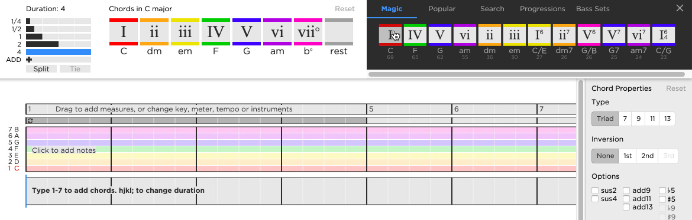The width and height of the screenshot is (692, 220).
Task: Click the Split button
Action: point(41,69)
